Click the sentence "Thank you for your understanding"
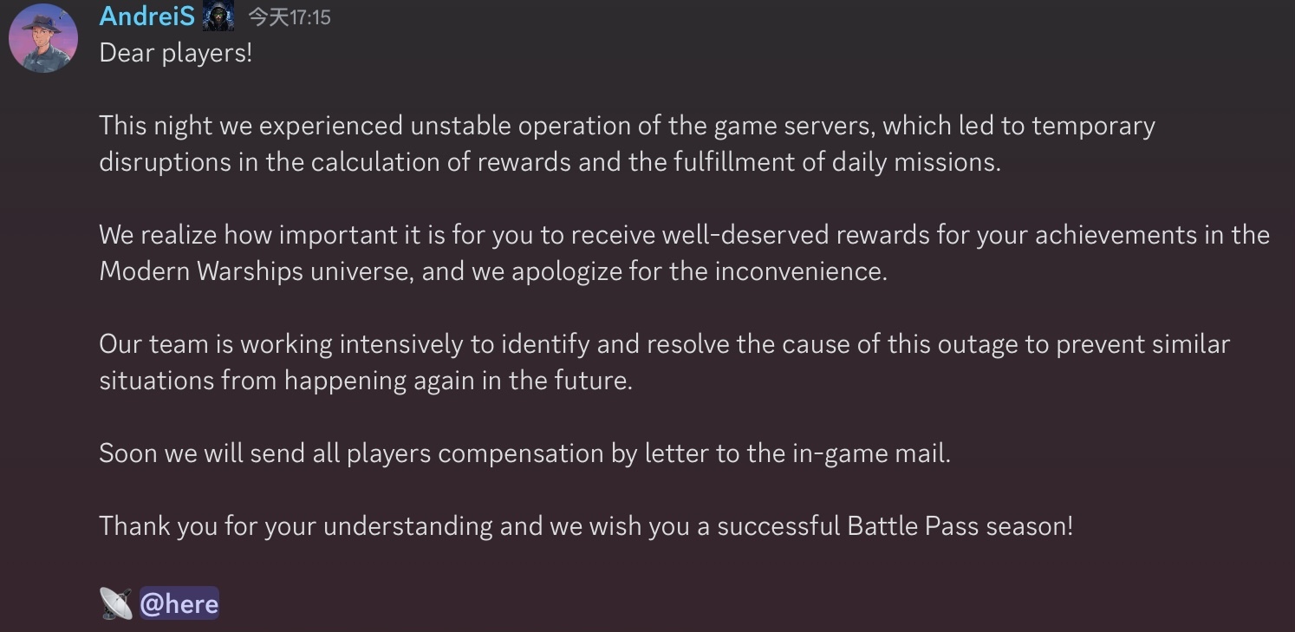Viewport: 1295px width, 632px height. [x=586, y=526]
